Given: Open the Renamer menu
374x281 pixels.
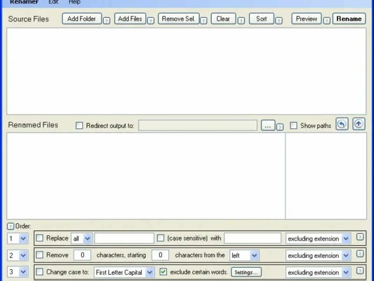Looking at the screenshot, I should 24,2.
